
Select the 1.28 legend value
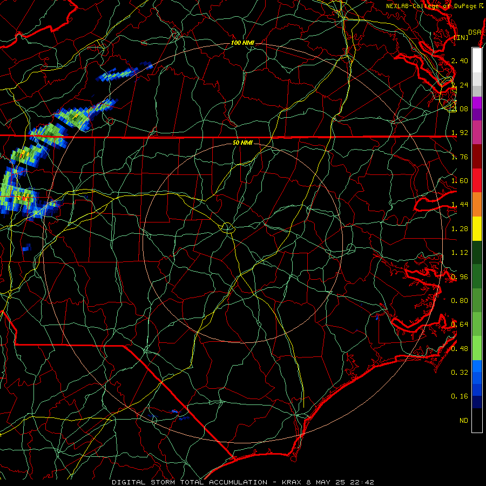(x=460, y=229)
